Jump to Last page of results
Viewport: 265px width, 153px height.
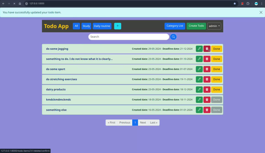(x=154, y=123)
